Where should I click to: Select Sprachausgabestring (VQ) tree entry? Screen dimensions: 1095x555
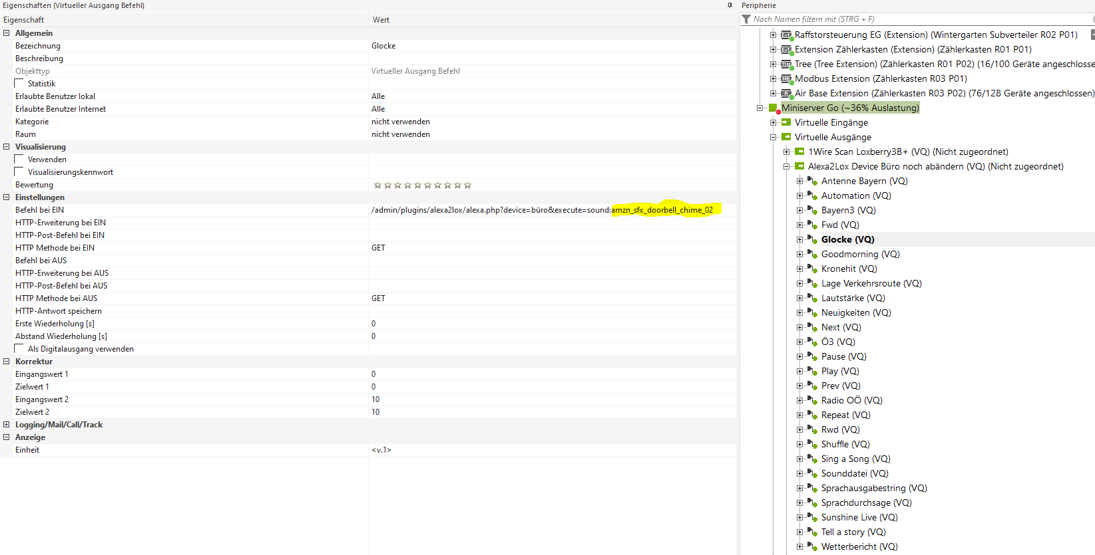(873, 488)
